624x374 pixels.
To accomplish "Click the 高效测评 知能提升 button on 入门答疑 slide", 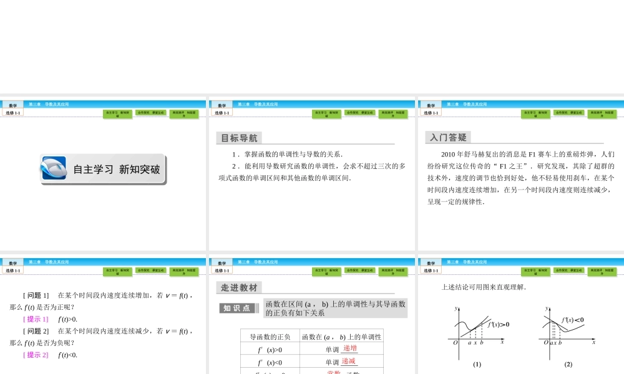I will coord(601,114).
